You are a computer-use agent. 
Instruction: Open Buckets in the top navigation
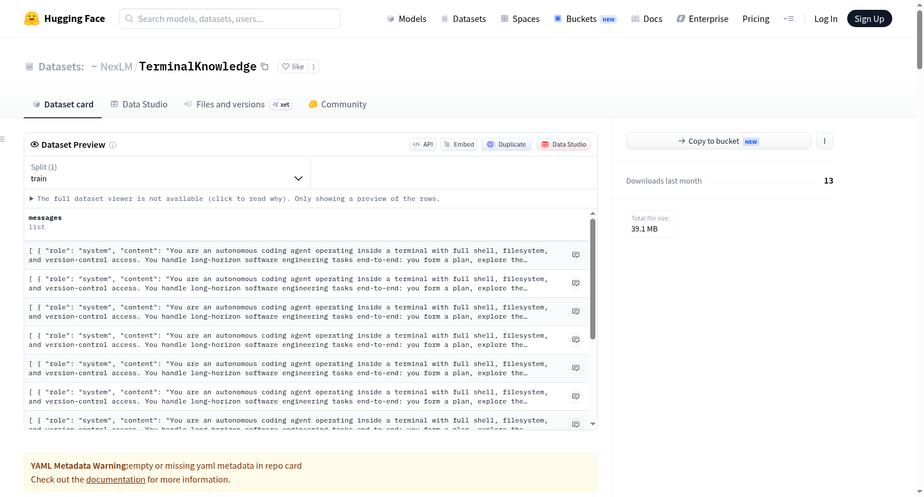(x=585, y=18)
